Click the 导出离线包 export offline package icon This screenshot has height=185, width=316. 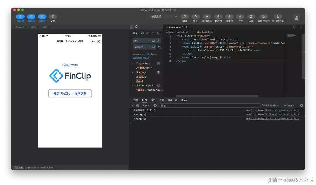[x=278, y=17]
